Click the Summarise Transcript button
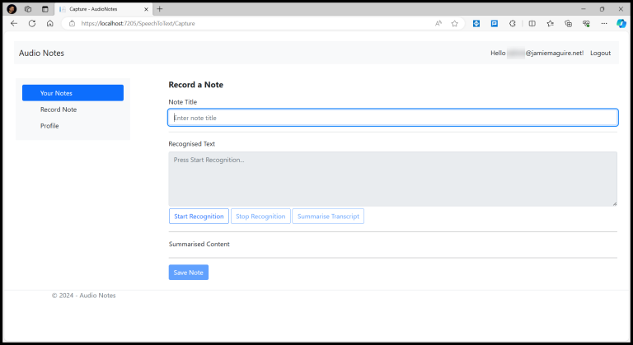 click(328, 217)
